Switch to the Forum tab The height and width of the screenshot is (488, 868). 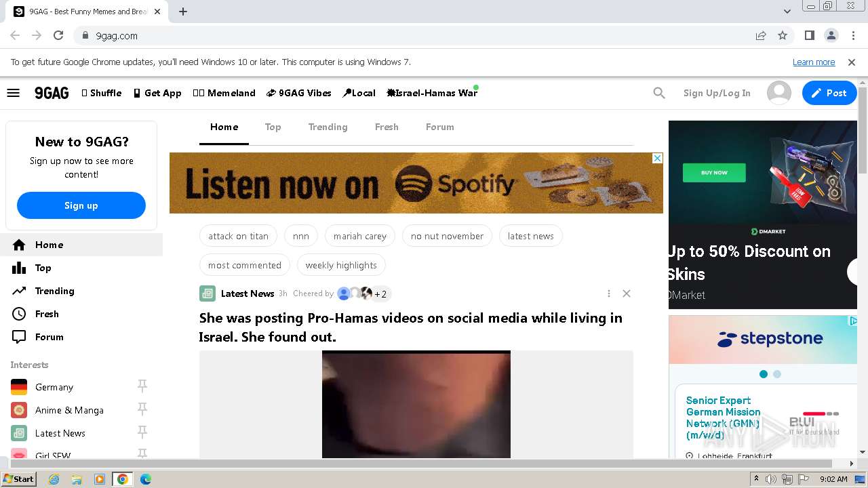pos(439,127)
